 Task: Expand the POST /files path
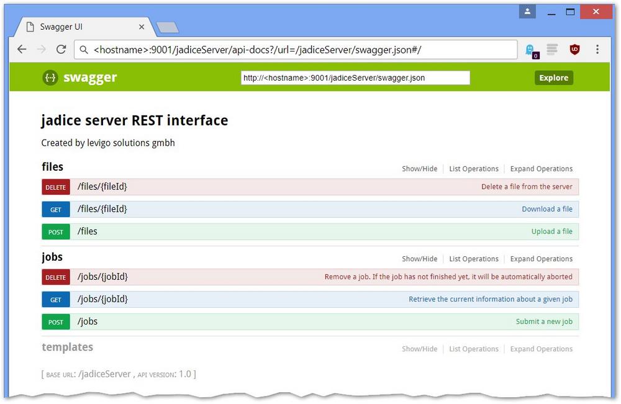87,231
